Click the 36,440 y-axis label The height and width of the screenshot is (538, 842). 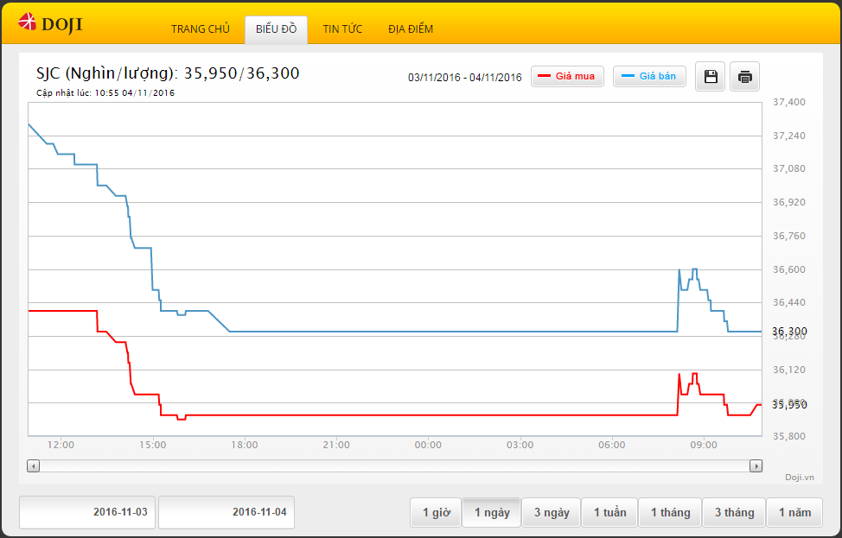(x=789, y=302)
